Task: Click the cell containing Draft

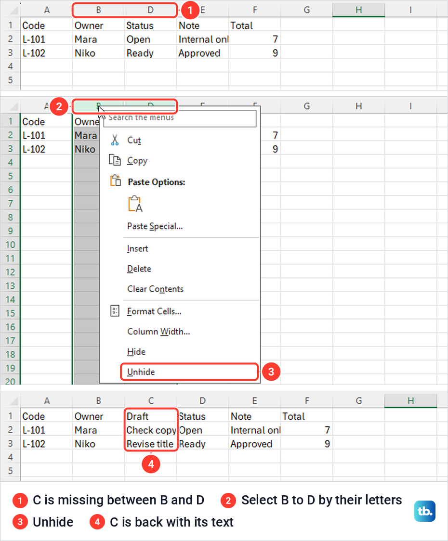Action: click(x=151, y=416)
